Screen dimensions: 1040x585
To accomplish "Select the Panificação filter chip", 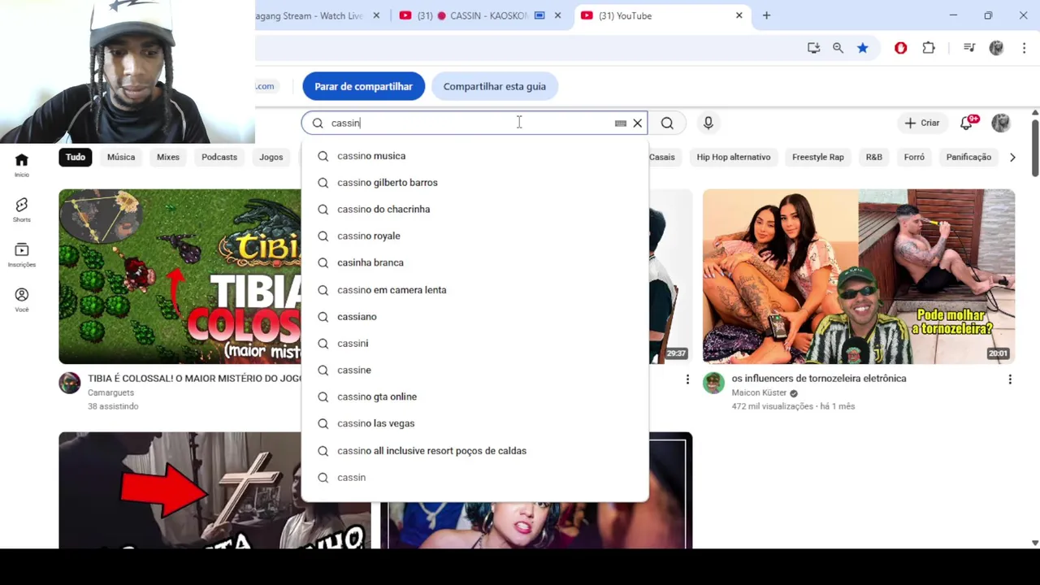I will coord(968,157).
